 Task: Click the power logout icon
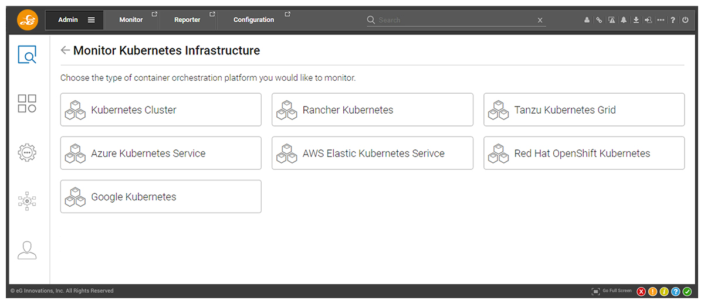[x=685, y=20]
